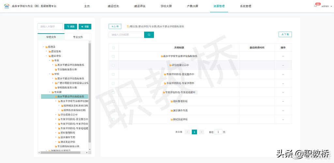
Task: Open the 系统管理 navigation tab
Action: (245, 6)
